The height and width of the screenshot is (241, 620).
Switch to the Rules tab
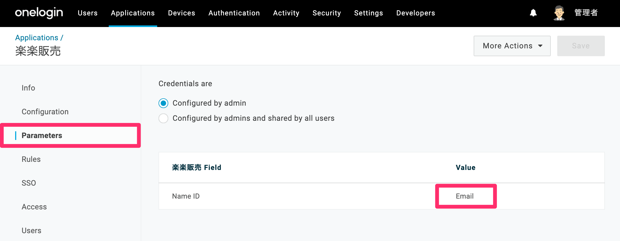tap(31, 159)
